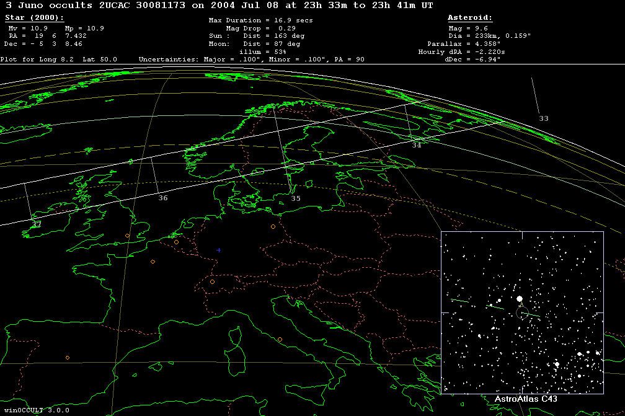The image size is (625, 416).
Task: Select the orange site circle in Belgium
Action: coord(176,242)
